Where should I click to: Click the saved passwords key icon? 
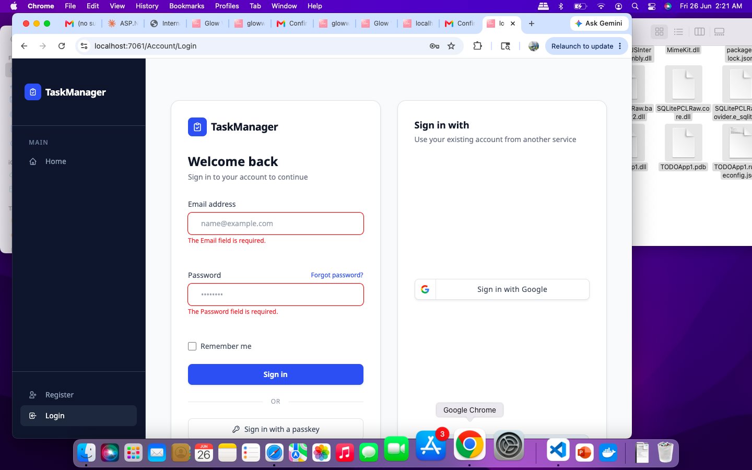[x=434, y=46]
